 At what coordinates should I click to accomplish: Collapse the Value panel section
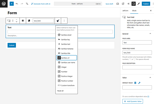point(150,77)
